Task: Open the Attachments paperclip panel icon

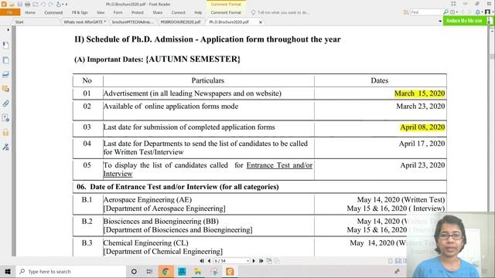Action: coord(5,103)
